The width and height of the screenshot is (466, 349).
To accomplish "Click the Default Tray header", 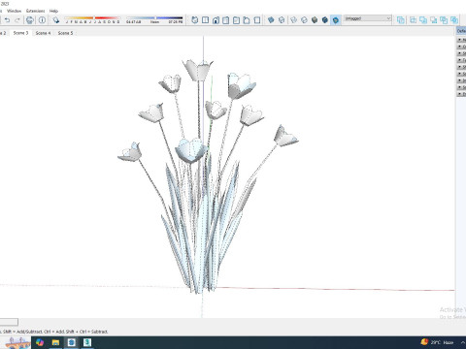I will click(461, 31).
